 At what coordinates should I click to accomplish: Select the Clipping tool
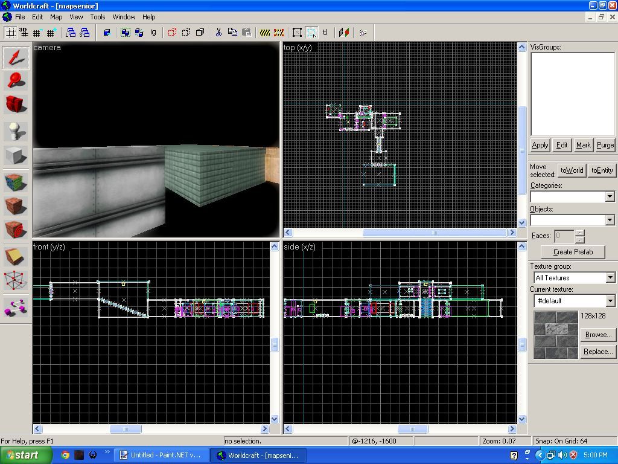coord(16,257)
